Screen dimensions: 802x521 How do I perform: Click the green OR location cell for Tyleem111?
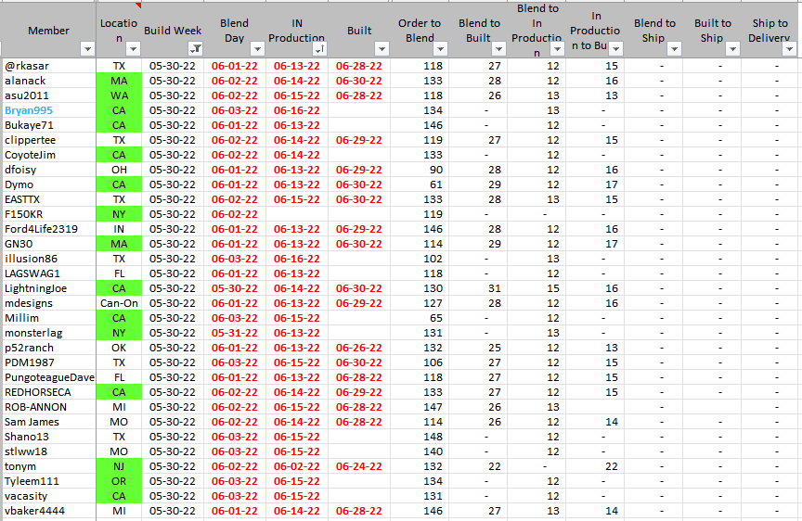pyautogui.click(x=119, y=481)
